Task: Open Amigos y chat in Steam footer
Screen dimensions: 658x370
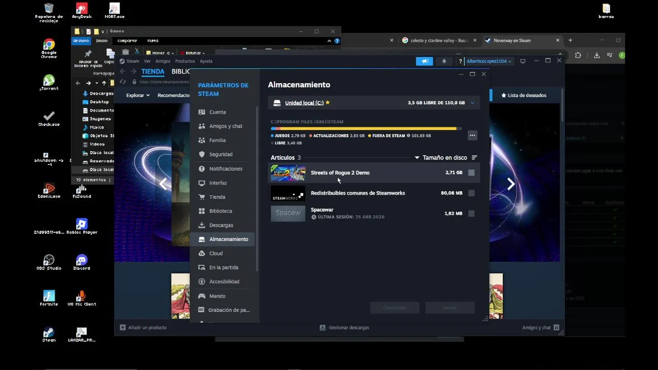Action: pyautogui.click(x=541, y=327)
